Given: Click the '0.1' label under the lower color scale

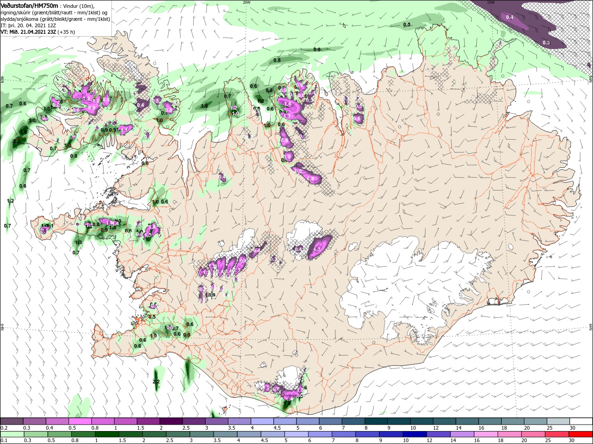Looking at the screenshot, I should click(x=3, y=441).
